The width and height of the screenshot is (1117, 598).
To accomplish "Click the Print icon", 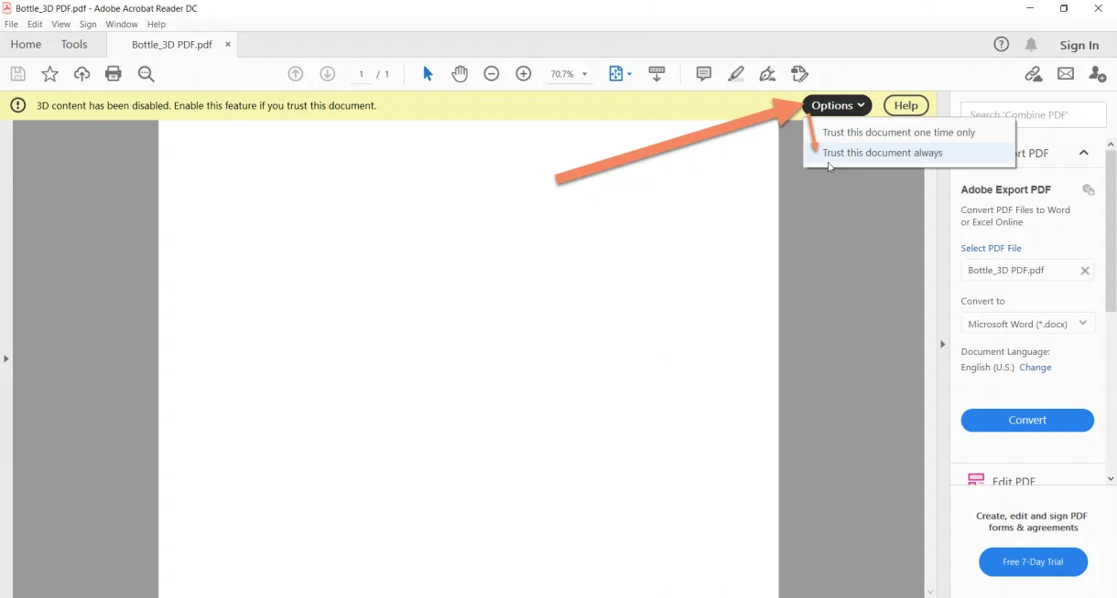I will point(114,73).
